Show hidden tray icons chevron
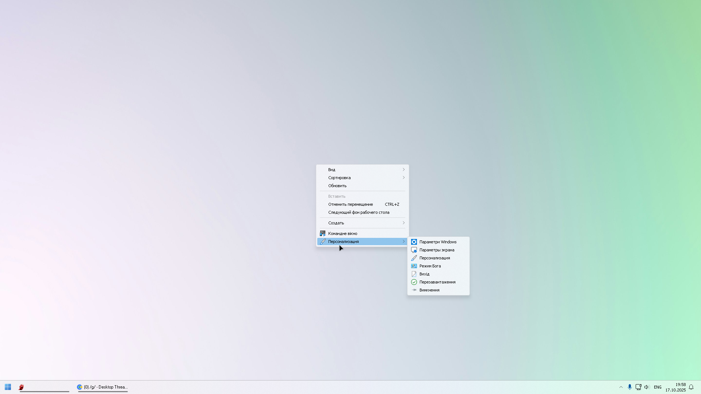Image resolution: width=701 pixels, height=394 pixels. [621, 387]
